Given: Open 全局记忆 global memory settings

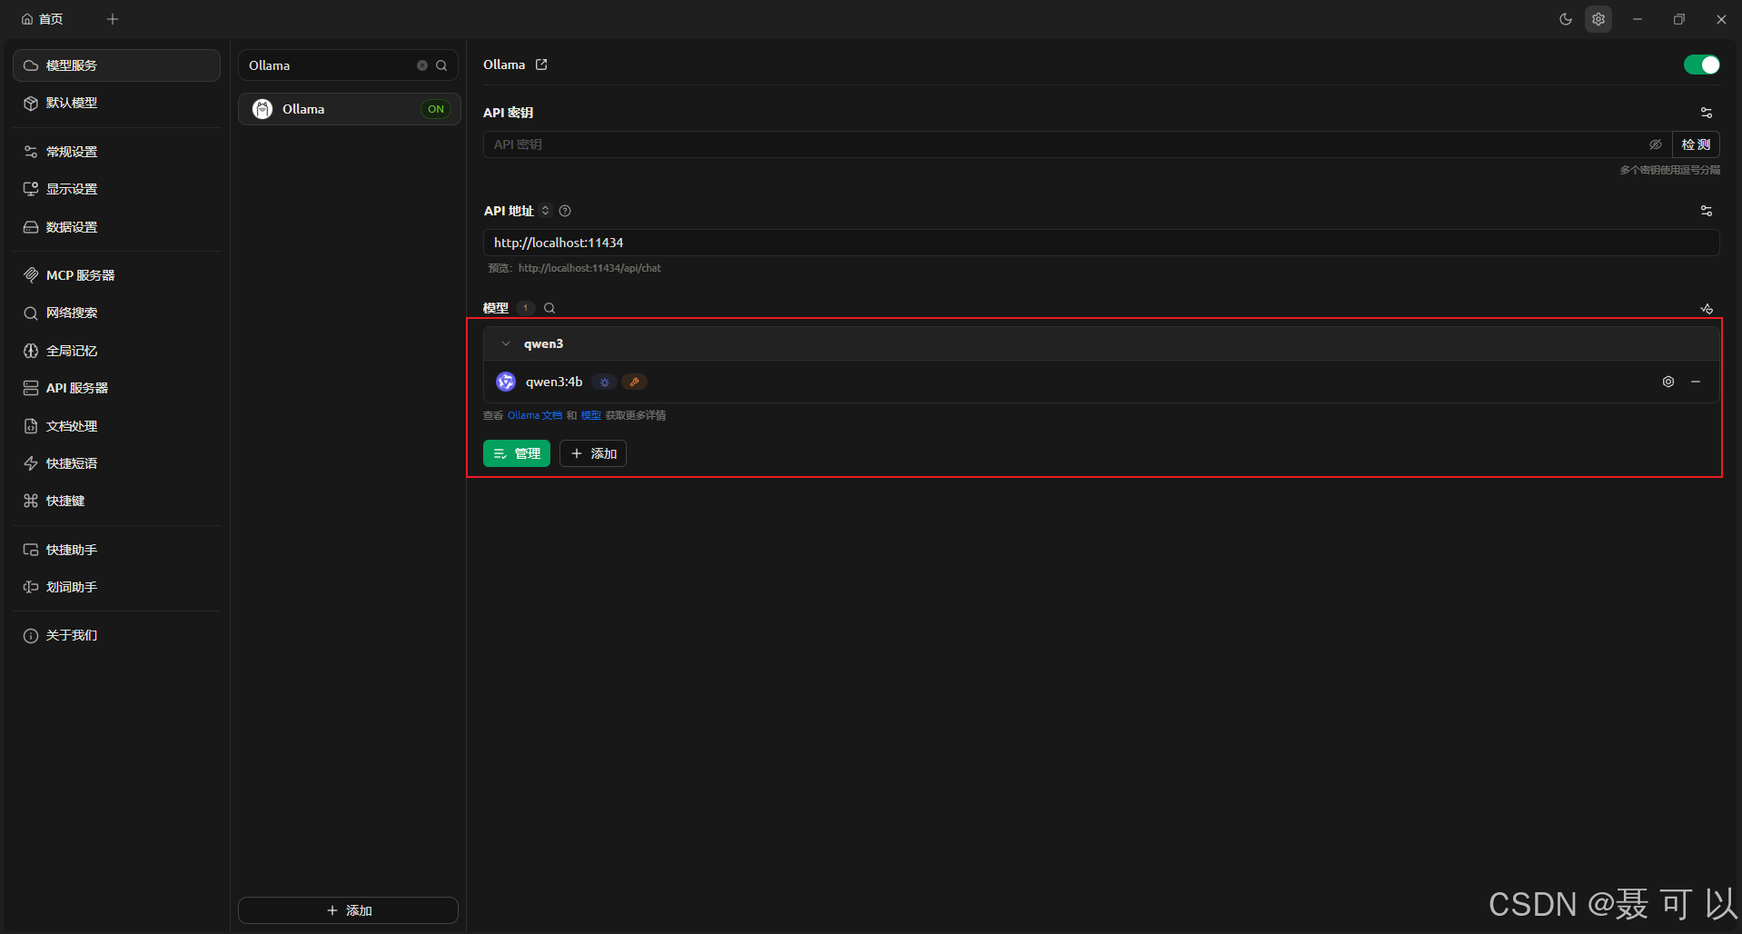Looking at the screenshot, I should (116, 351).
